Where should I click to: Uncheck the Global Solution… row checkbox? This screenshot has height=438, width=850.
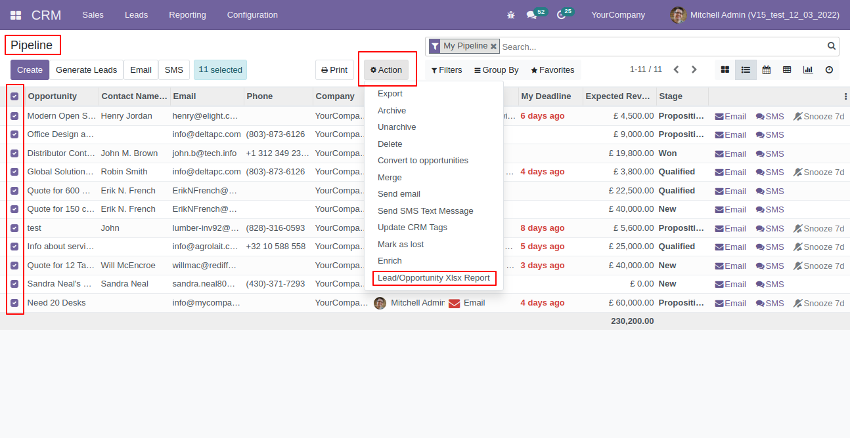pyautogui.click(x=14, y=172)
